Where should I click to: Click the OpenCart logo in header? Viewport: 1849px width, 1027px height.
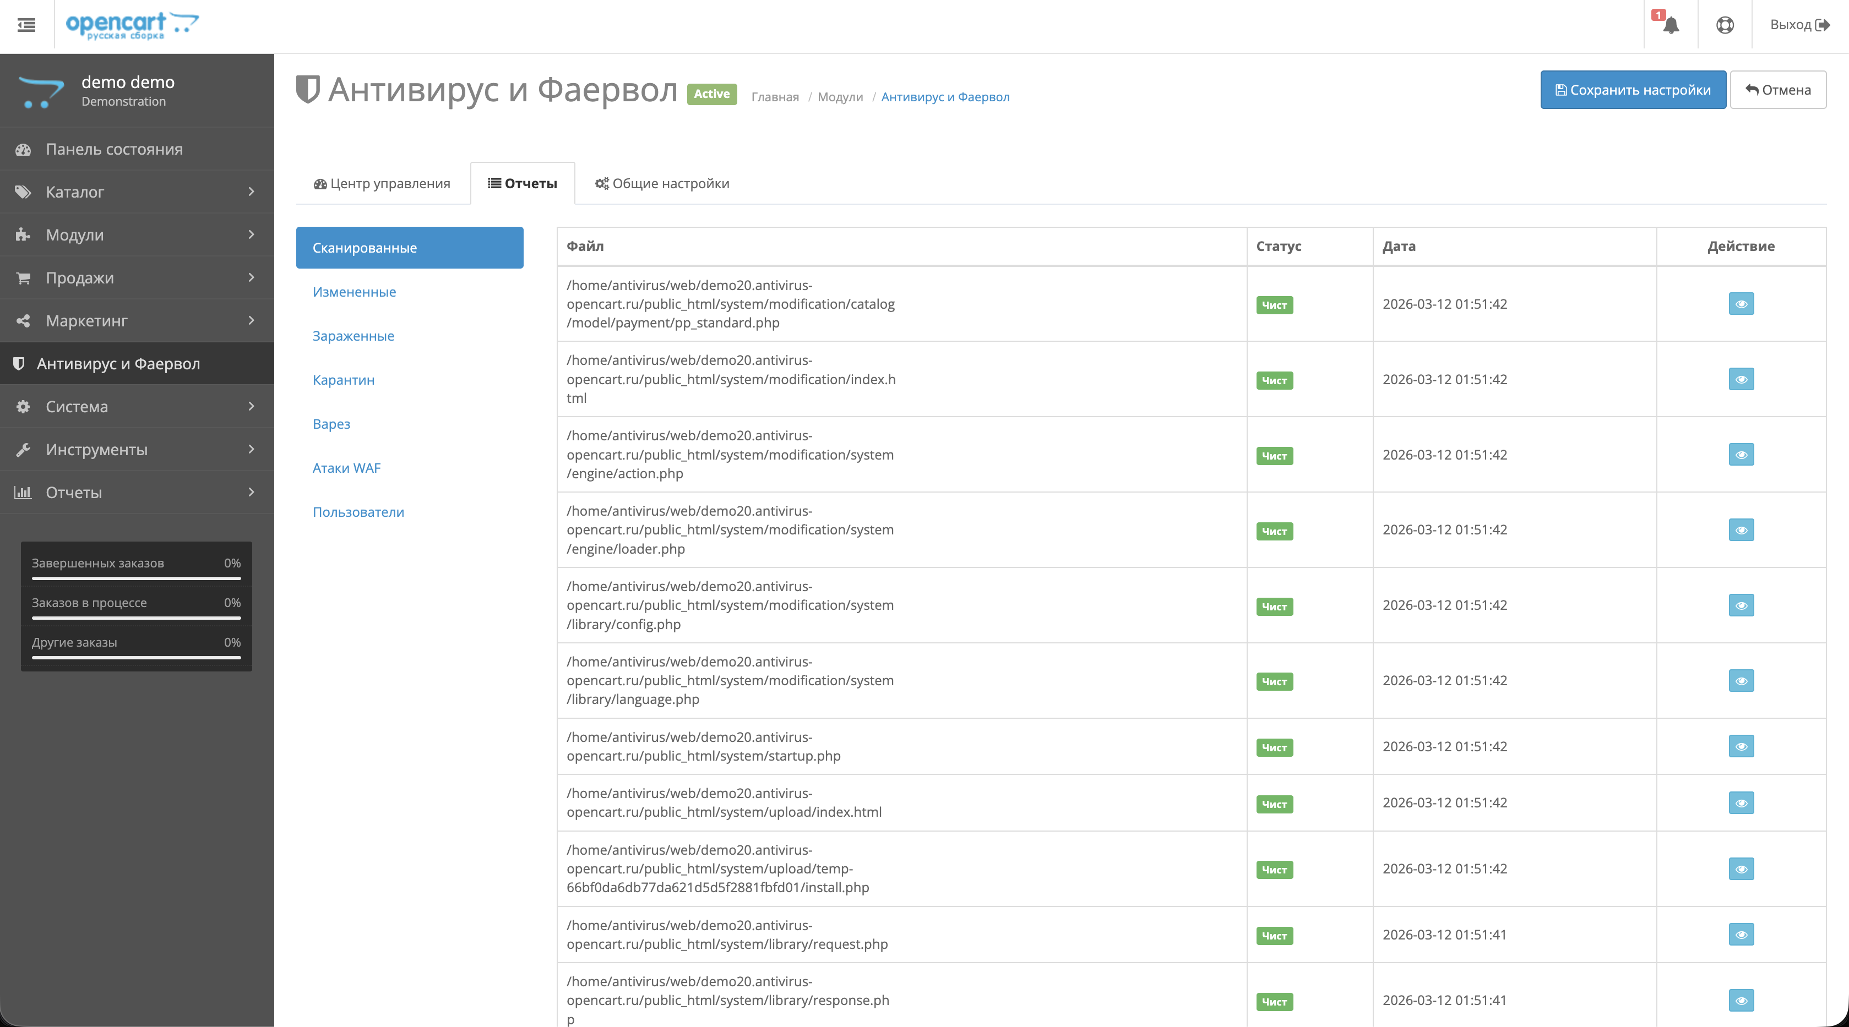[x=132, y=25]
